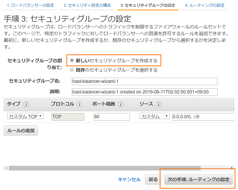Image resolution: width=238 pixels, height=190 pixels.
Task: Open info icon next to ポート範囲 header
Action: click(120, 104)
